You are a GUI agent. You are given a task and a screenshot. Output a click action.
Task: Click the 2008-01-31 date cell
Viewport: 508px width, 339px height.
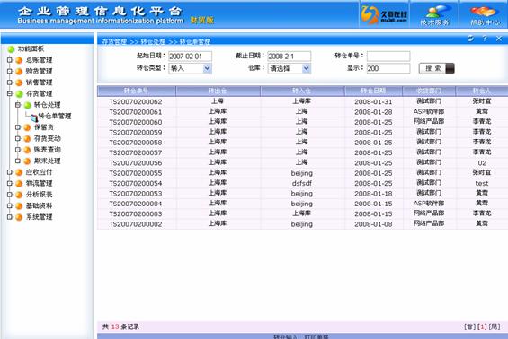pyautogui.click(x=373, y=102)
